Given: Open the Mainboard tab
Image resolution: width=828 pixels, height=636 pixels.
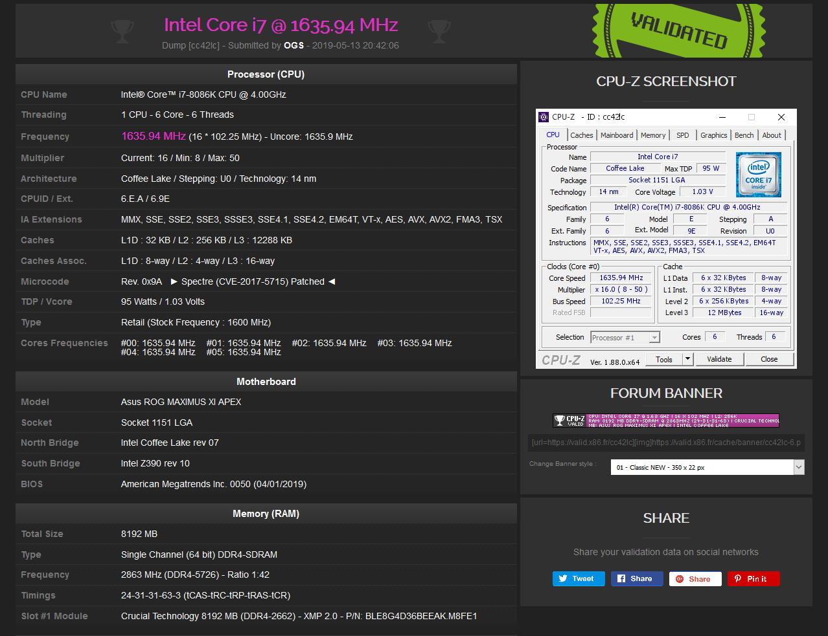Looking at the screenshot, I should click(617, 135).
